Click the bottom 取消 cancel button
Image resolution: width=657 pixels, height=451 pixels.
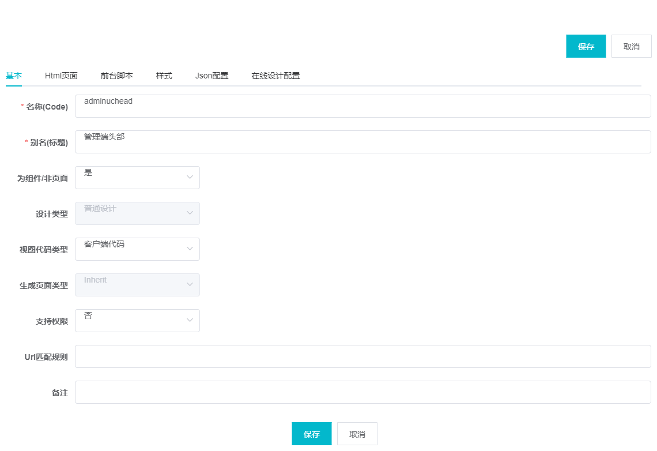[357, 434]
